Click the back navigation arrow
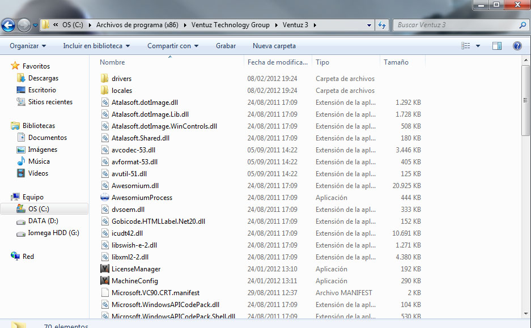The height and width of the screenshot is (328, 531). (9, 25)
